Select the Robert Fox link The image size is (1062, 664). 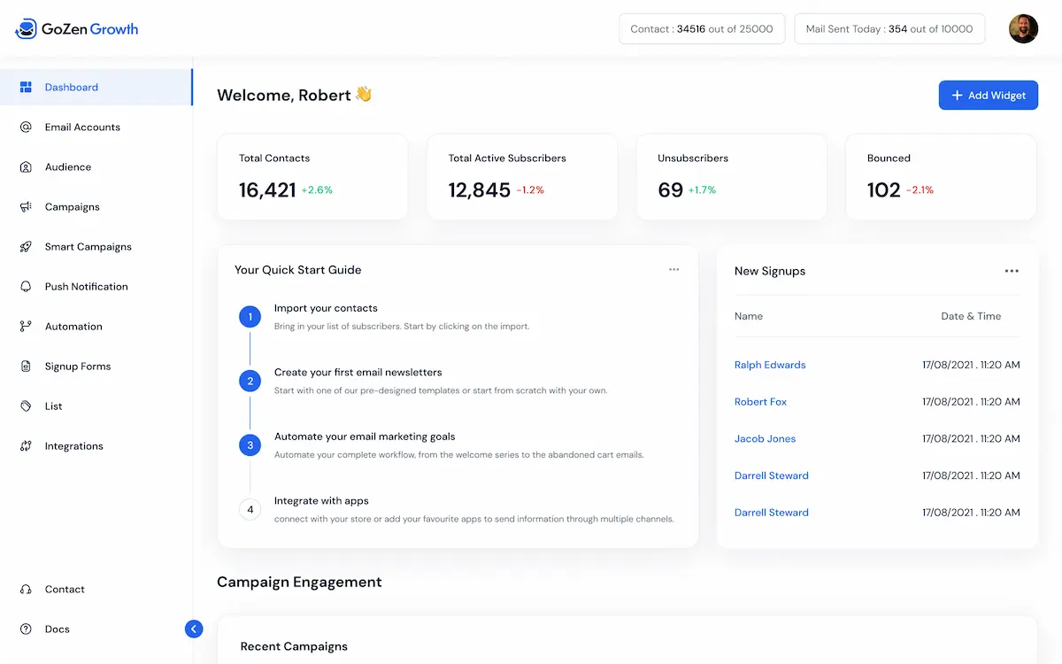[x=760, y=402]
